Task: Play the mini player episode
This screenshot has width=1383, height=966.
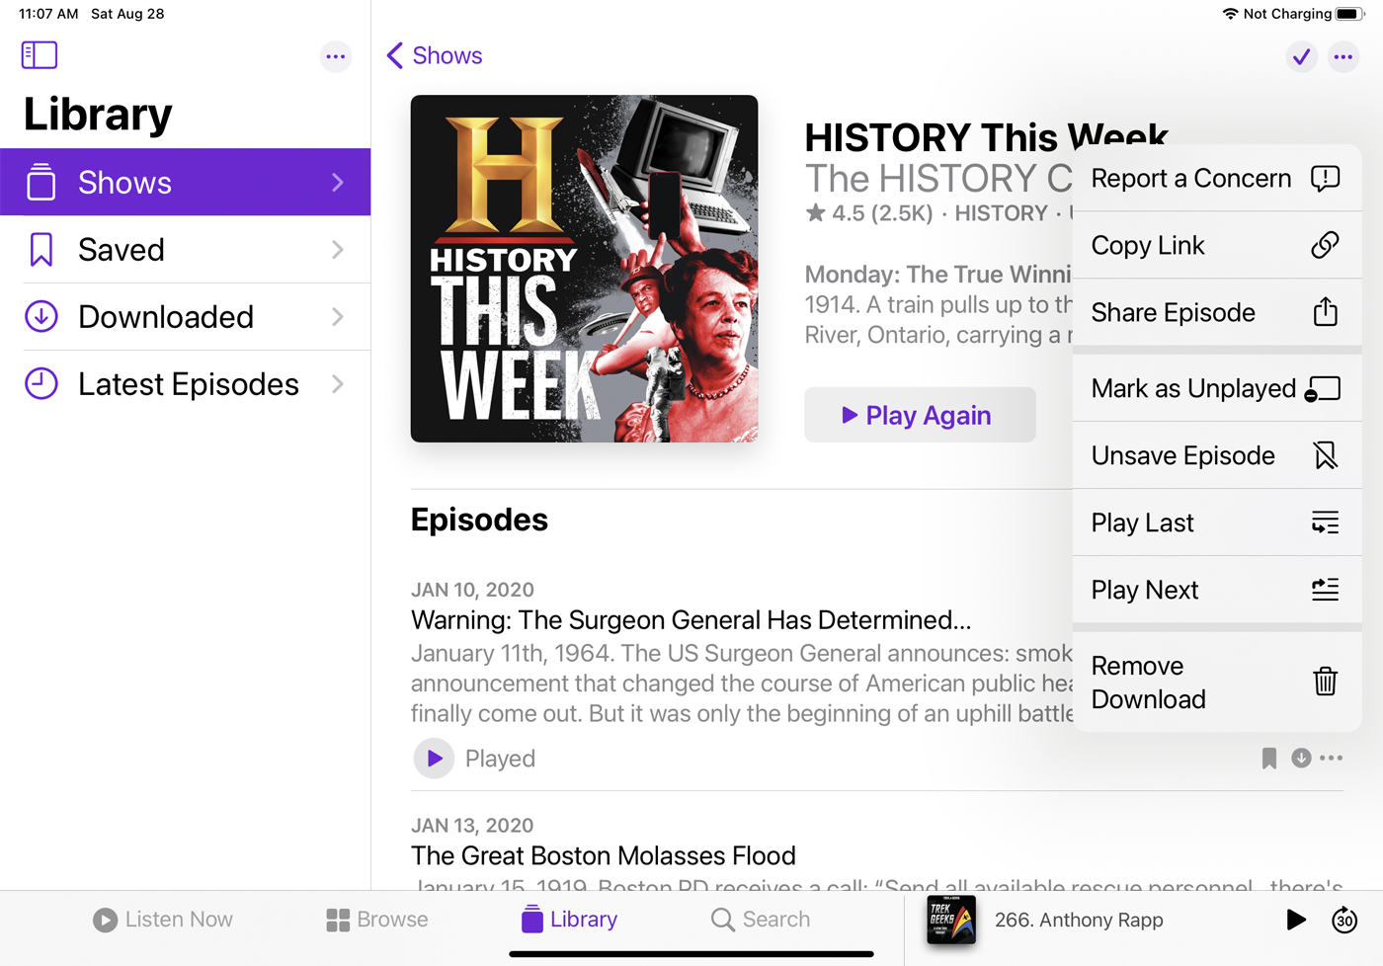Action: pyautogui.click(x=1296, y=920)
